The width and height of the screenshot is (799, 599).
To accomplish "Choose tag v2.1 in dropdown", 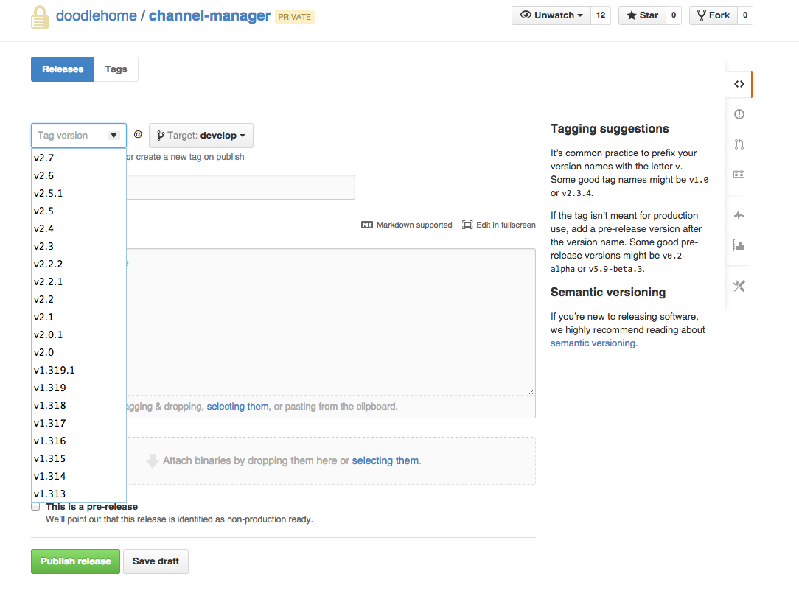I will 78,317.
